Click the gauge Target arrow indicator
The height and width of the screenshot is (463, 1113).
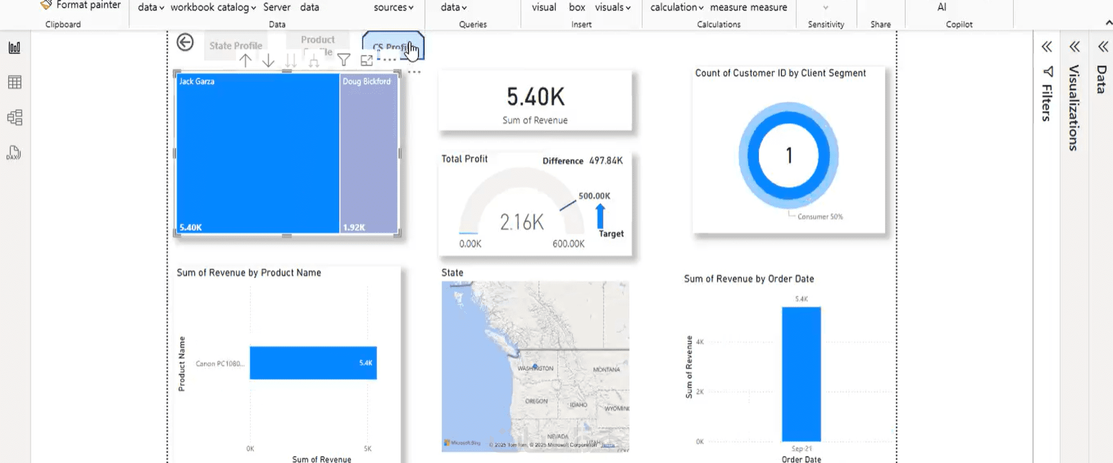[600, 216]
